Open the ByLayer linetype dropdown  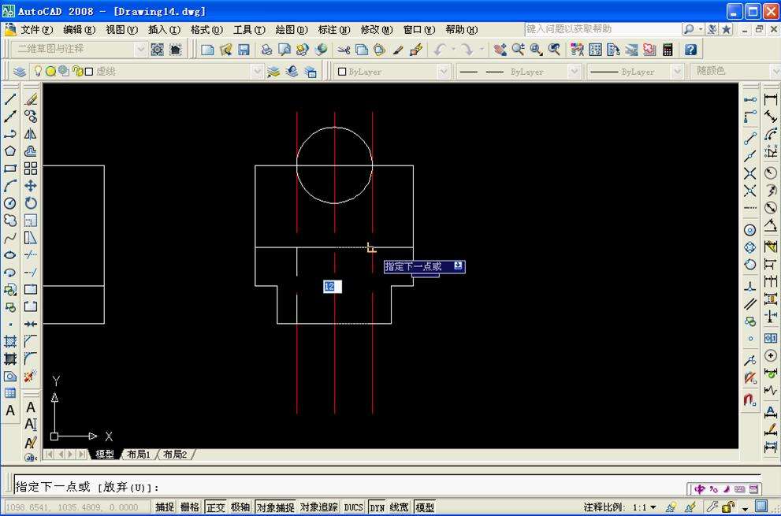[x=573, y=72]
